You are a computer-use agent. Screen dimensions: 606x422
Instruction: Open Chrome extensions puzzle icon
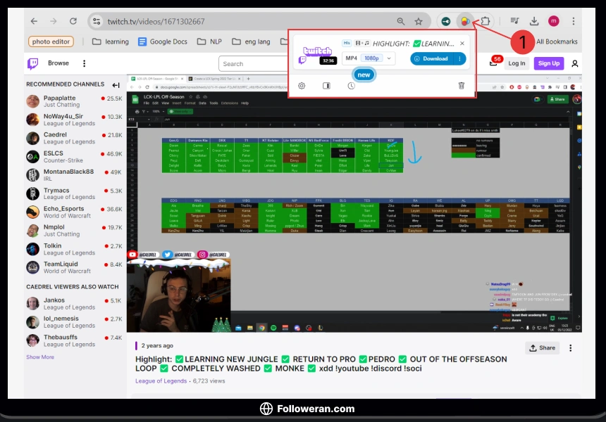pyautogui.click(x=485, y=21)
